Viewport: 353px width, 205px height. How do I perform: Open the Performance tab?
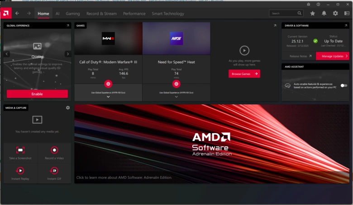pos(134,14)
